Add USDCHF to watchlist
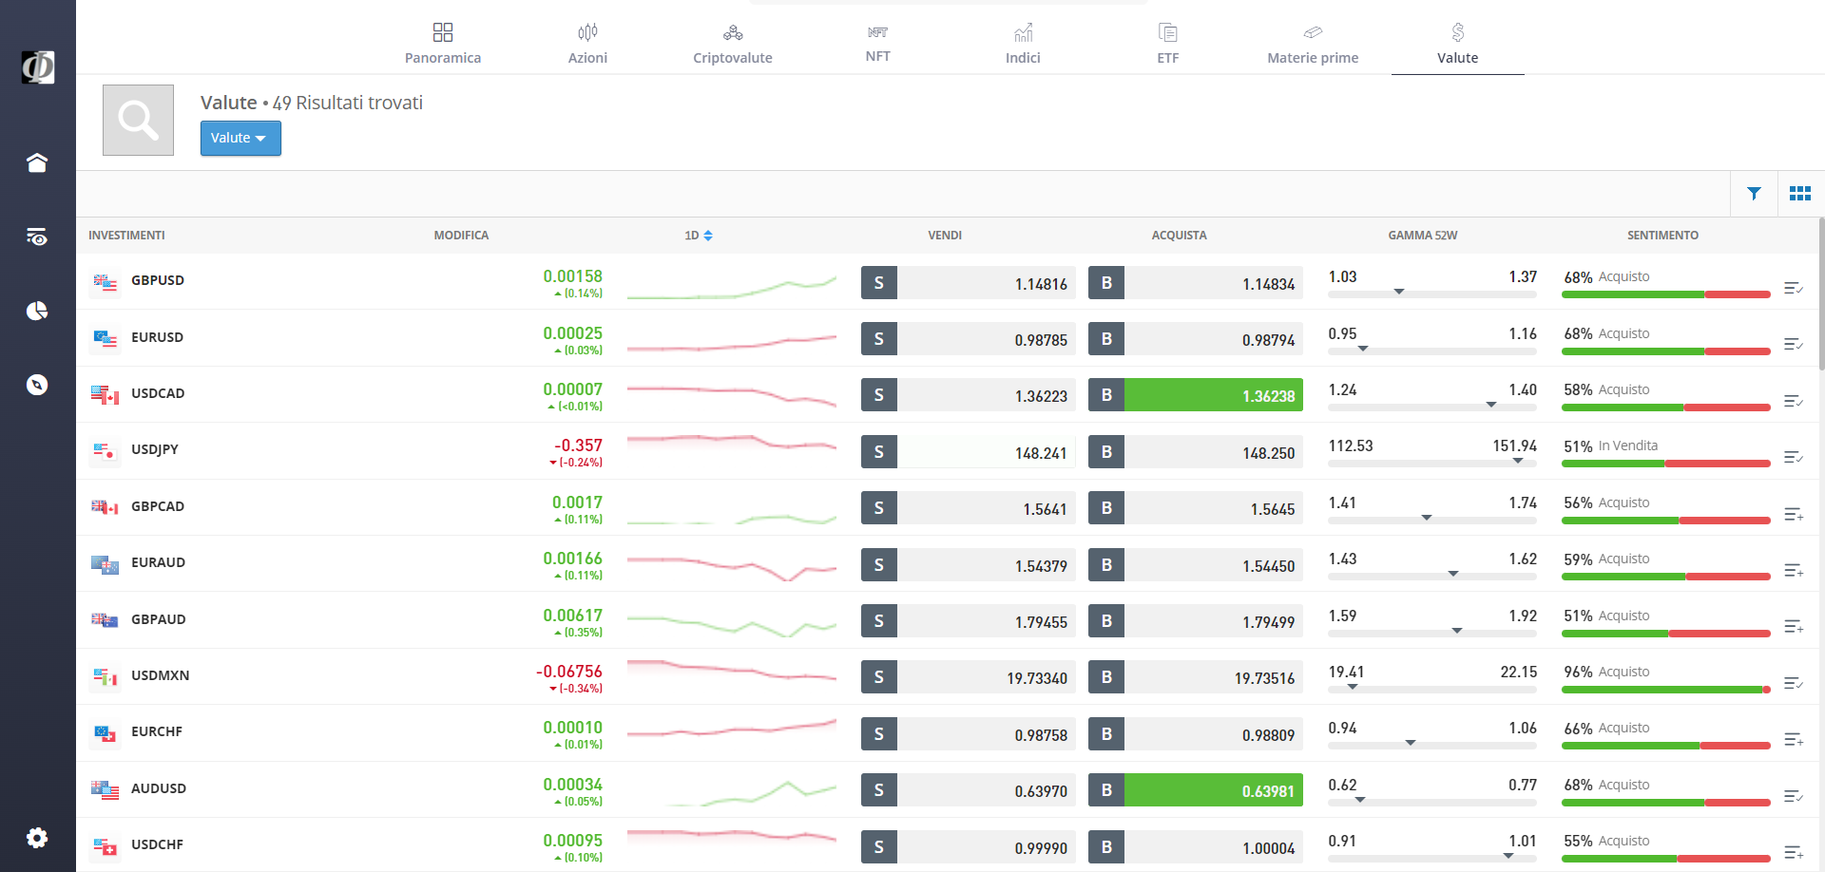Screen dimensions: 1825x872 point(1794,852)
